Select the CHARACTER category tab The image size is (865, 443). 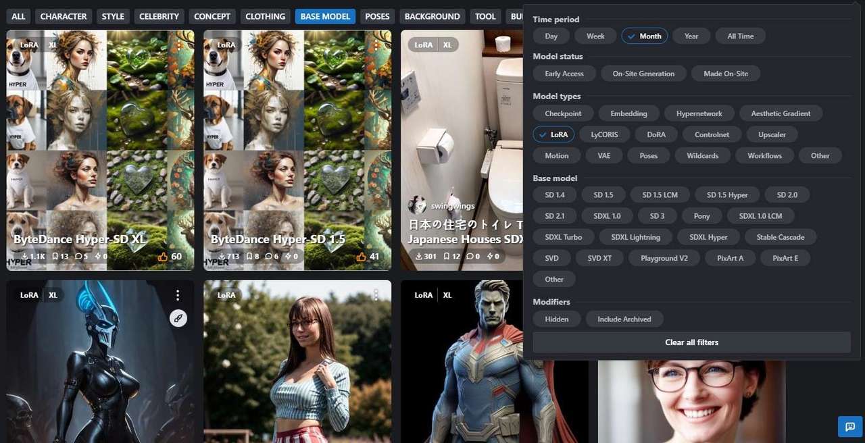[64, 16]
